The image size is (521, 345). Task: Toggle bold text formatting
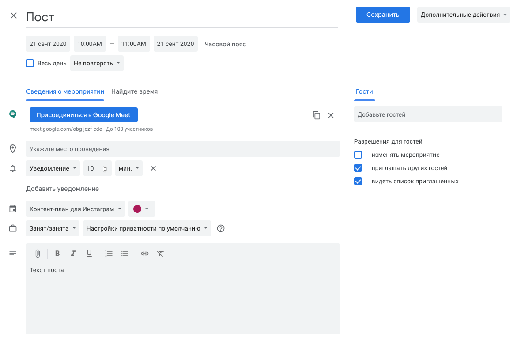[57, 254]
